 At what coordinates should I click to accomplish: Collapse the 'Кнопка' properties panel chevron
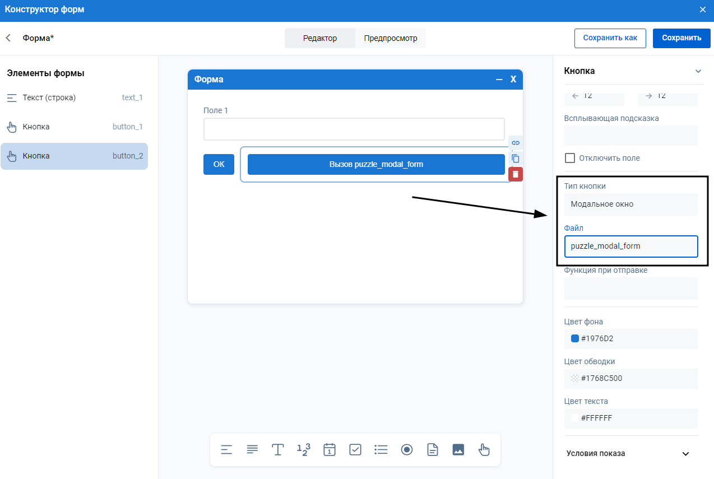tap(698, 71)
